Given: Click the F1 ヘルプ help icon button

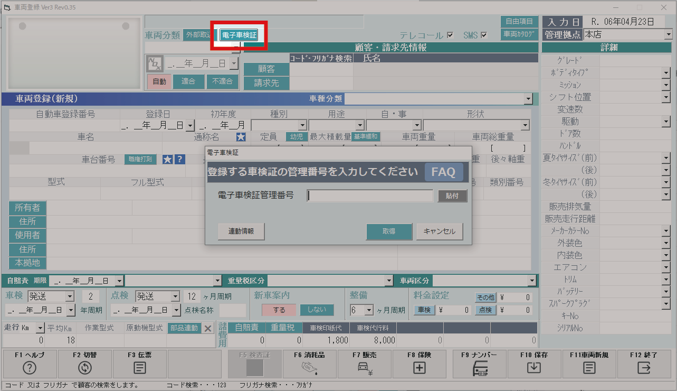Looking at the screenshot, I should 30,364.
